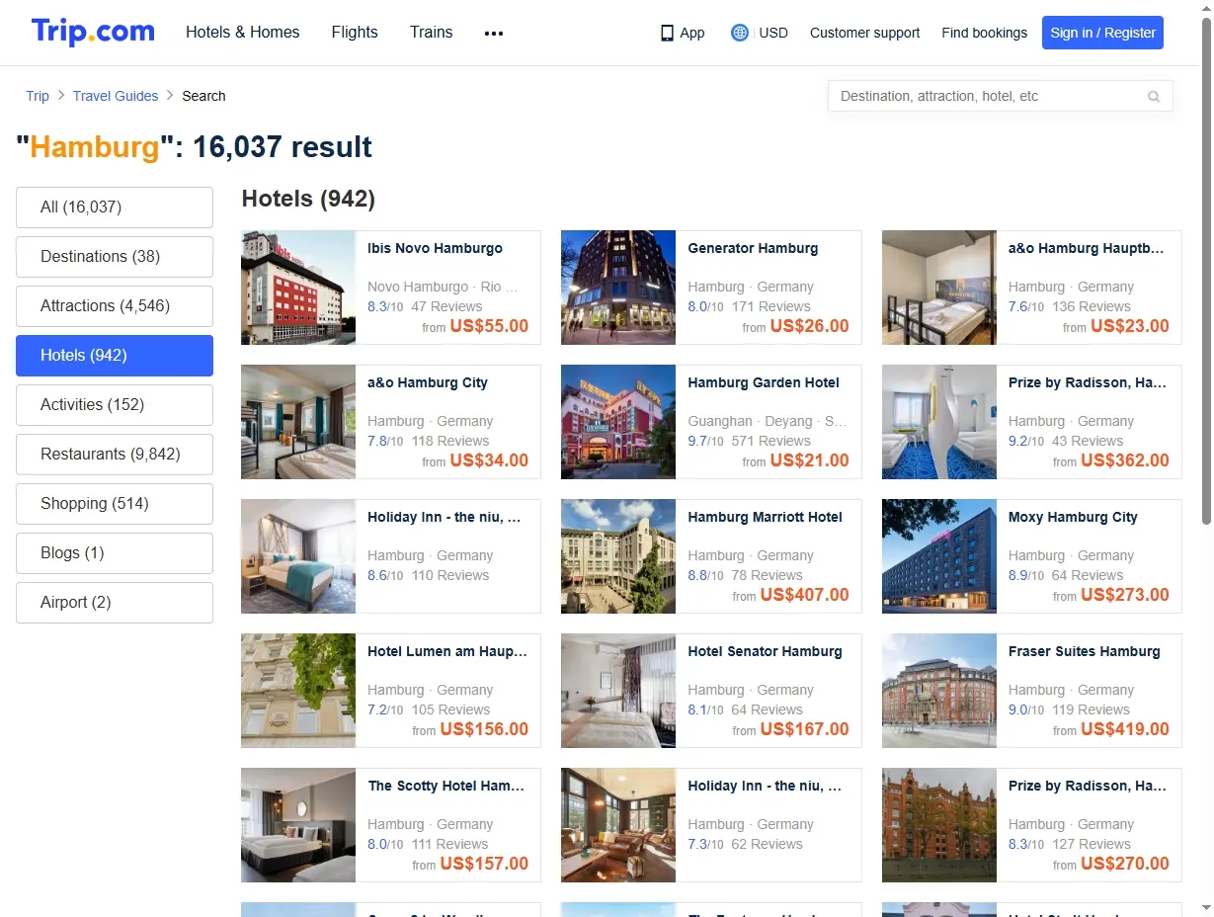Click Generator Hamburg title
This screenshot has height=917, width=1214.
(x=753, y=249)
